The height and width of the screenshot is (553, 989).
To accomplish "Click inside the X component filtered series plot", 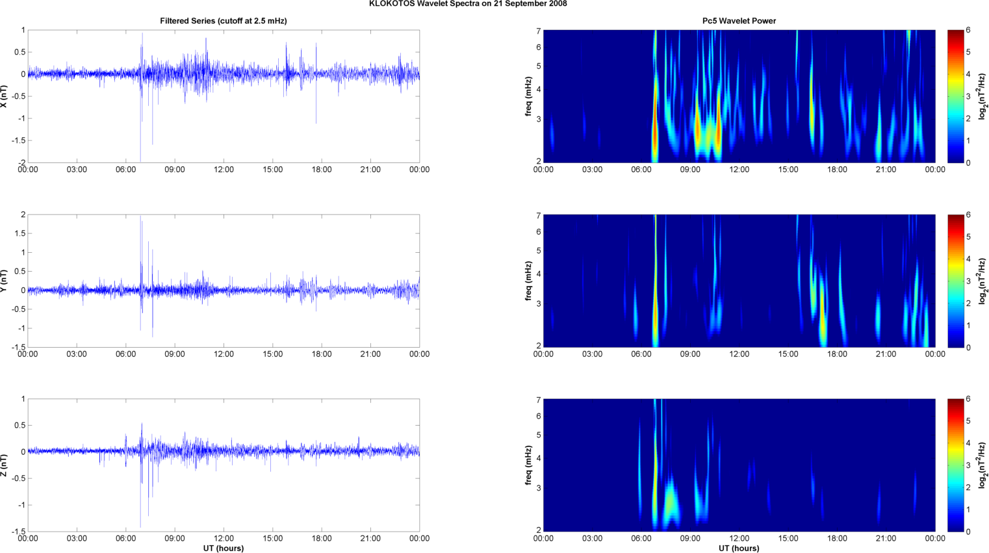I will pos(224,96).
